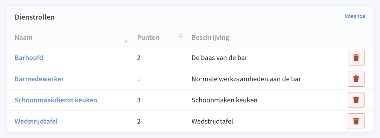The width and height of the screenshot is (380, 138).
Task: Click the Naam column sort arrow
Action: pyautogui.click(x=126, y=41)
